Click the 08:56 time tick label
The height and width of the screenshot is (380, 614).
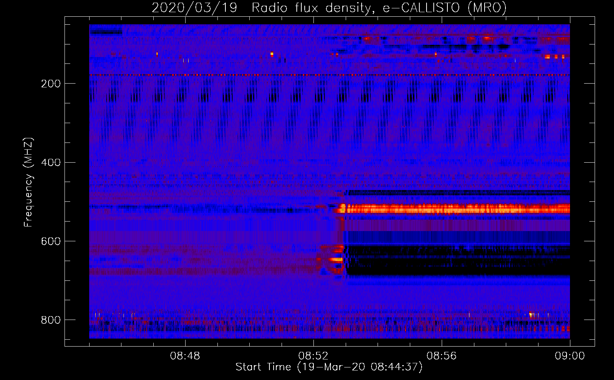pyautogui.click(x=442, y=356)
